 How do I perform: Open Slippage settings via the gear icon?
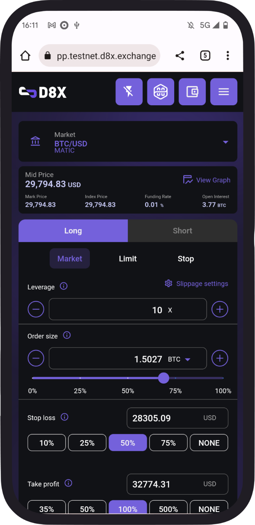coord(168,283)
